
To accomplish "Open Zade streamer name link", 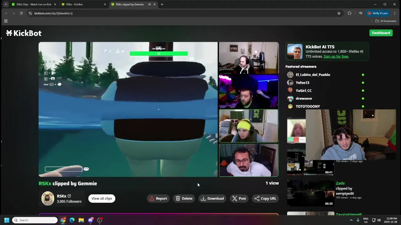I will 340,183.
